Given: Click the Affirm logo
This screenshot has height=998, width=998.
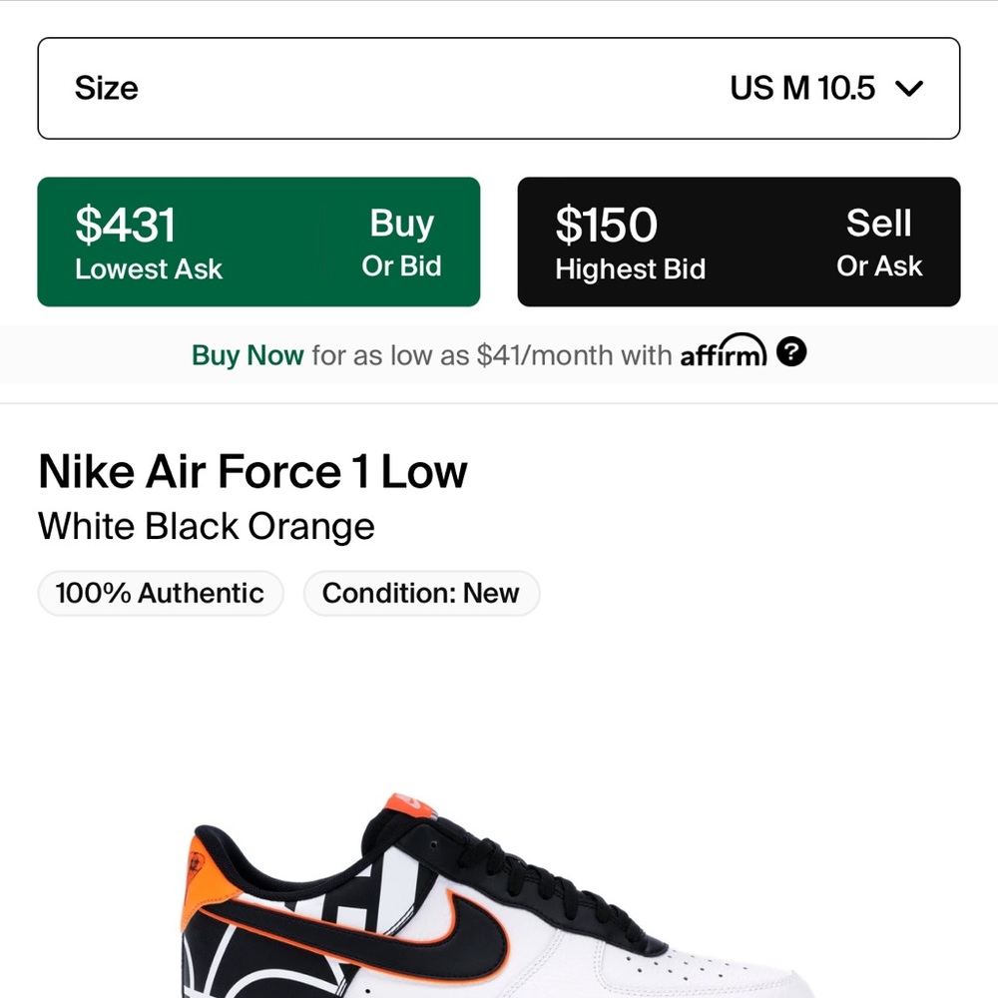Looking at the screenshot, I should (x=723, y=350).
